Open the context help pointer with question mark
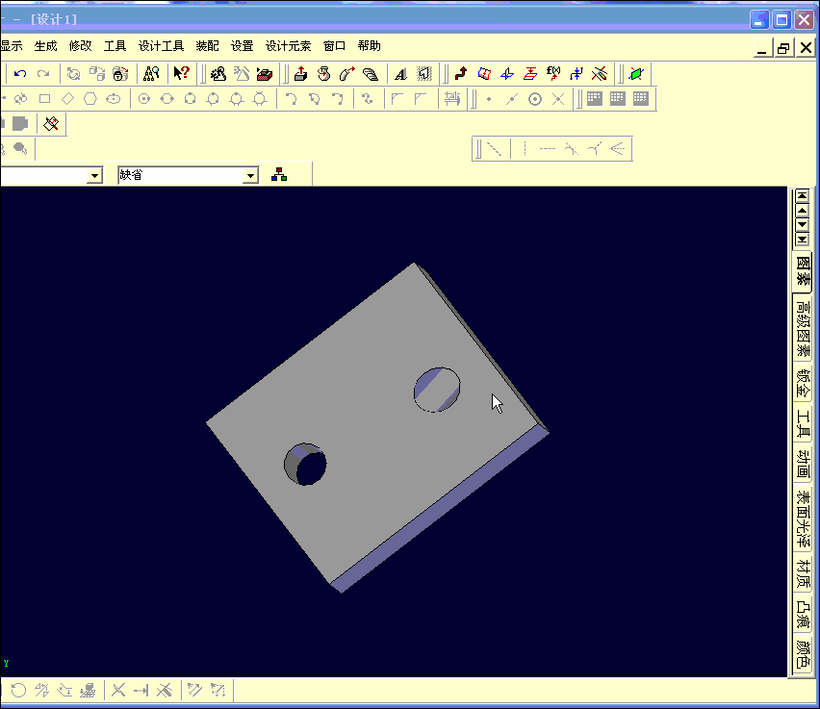Viewport: 820px width, 709px height. (182, 73)
